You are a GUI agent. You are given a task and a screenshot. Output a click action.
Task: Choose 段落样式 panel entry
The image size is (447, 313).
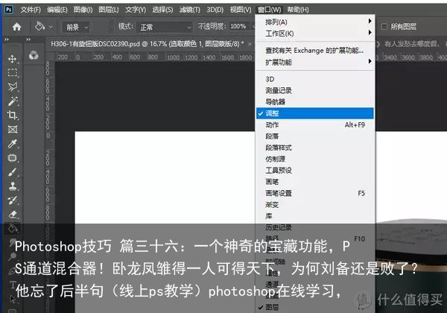click(x=315, y=148)
